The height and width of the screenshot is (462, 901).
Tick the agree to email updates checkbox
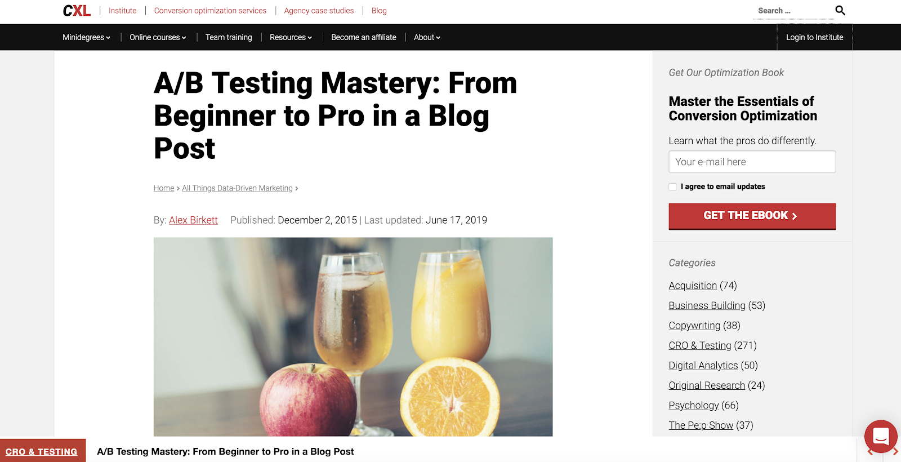point(672,187)
